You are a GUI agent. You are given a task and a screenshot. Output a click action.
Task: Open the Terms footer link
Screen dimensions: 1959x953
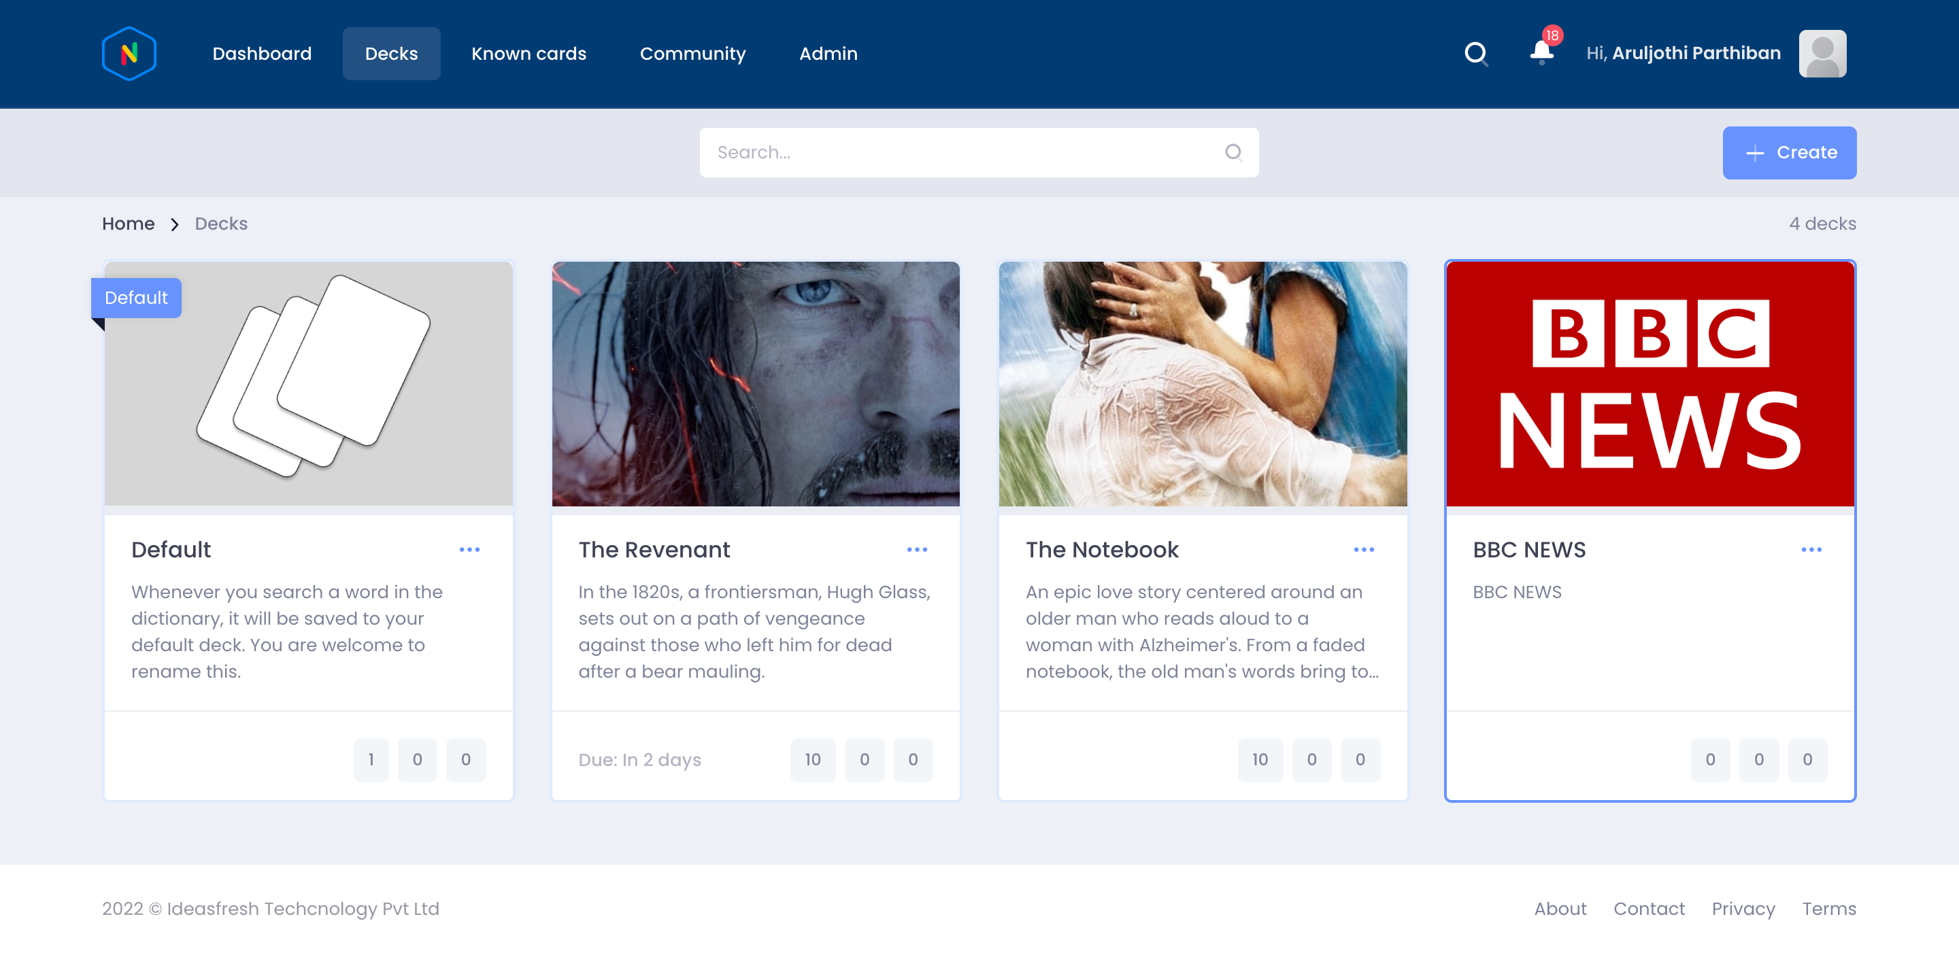[1829, 908]
